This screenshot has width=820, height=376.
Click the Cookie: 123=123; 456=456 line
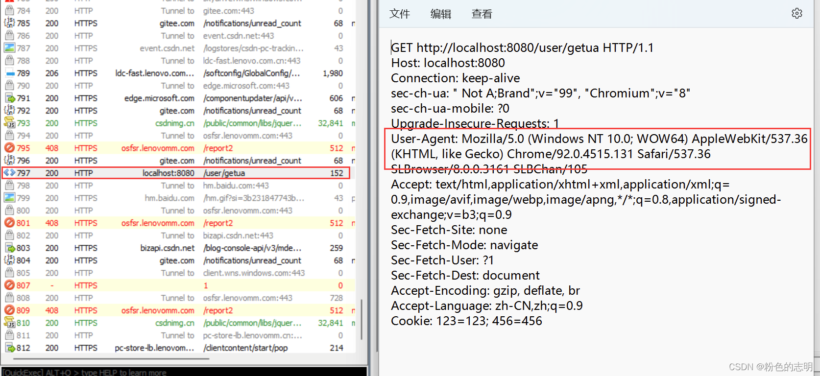pos(466,321)
